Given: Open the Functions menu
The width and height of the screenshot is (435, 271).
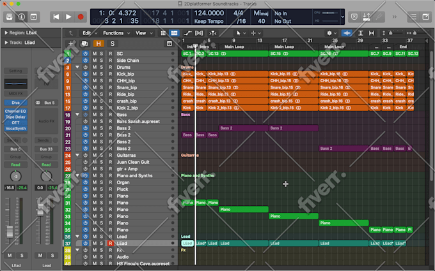Looking at the screenshot, I should (116, 33).
